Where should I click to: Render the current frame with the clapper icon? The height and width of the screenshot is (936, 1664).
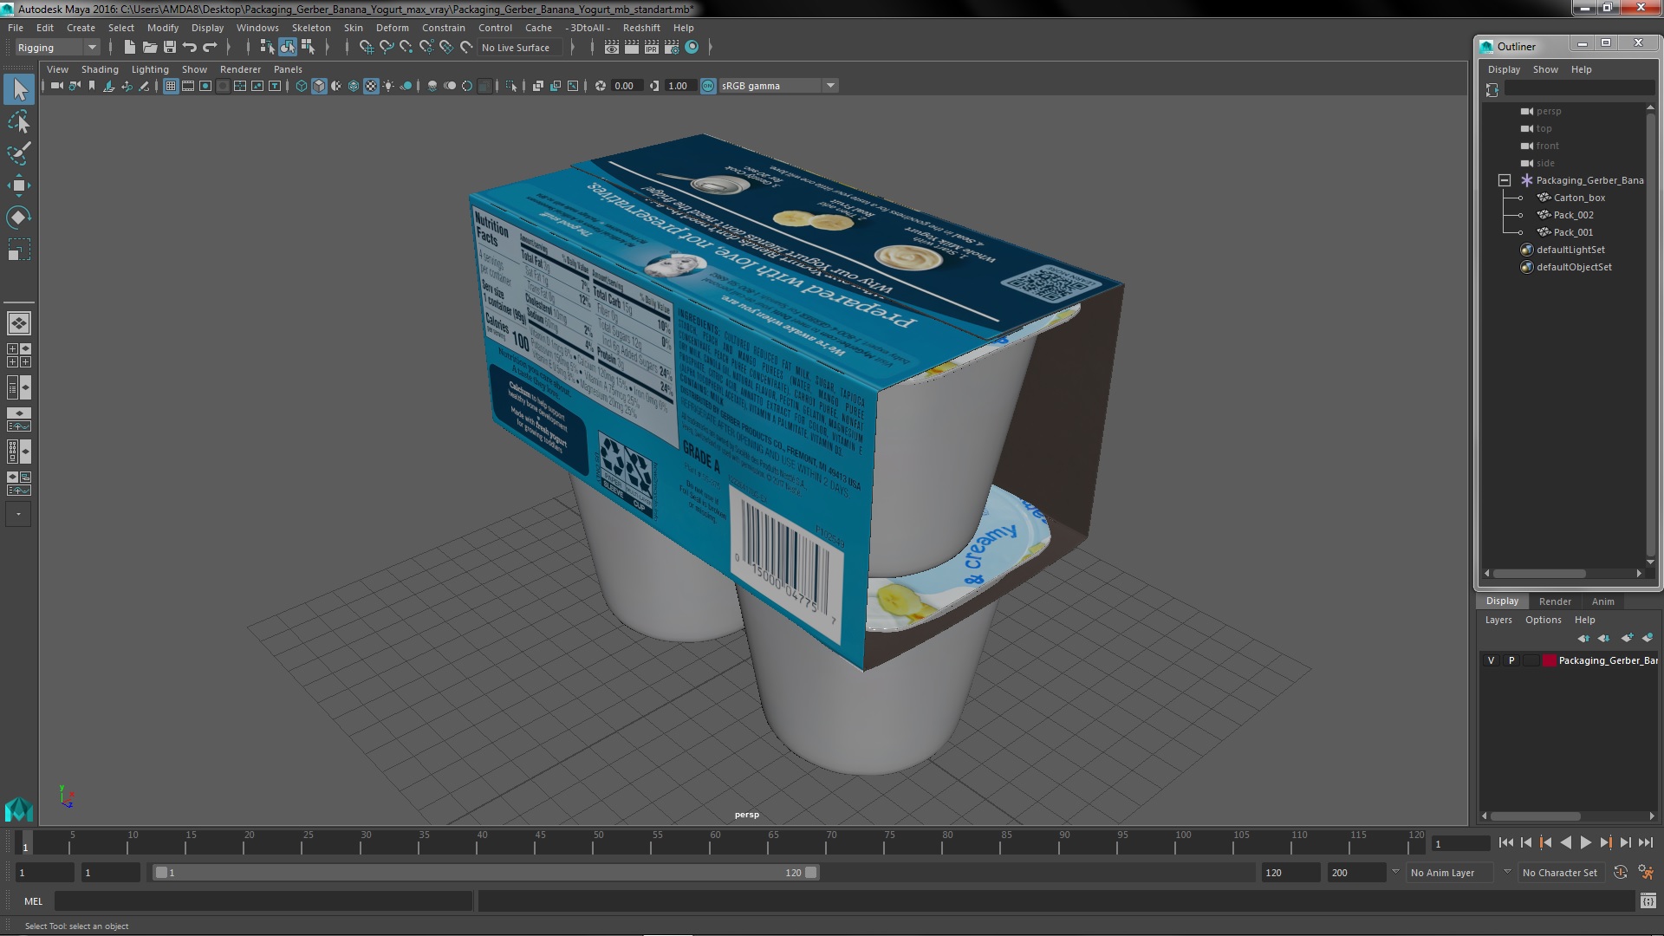coord(632,48)
